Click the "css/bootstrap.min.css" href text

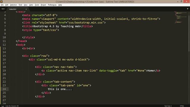(85, 23)
